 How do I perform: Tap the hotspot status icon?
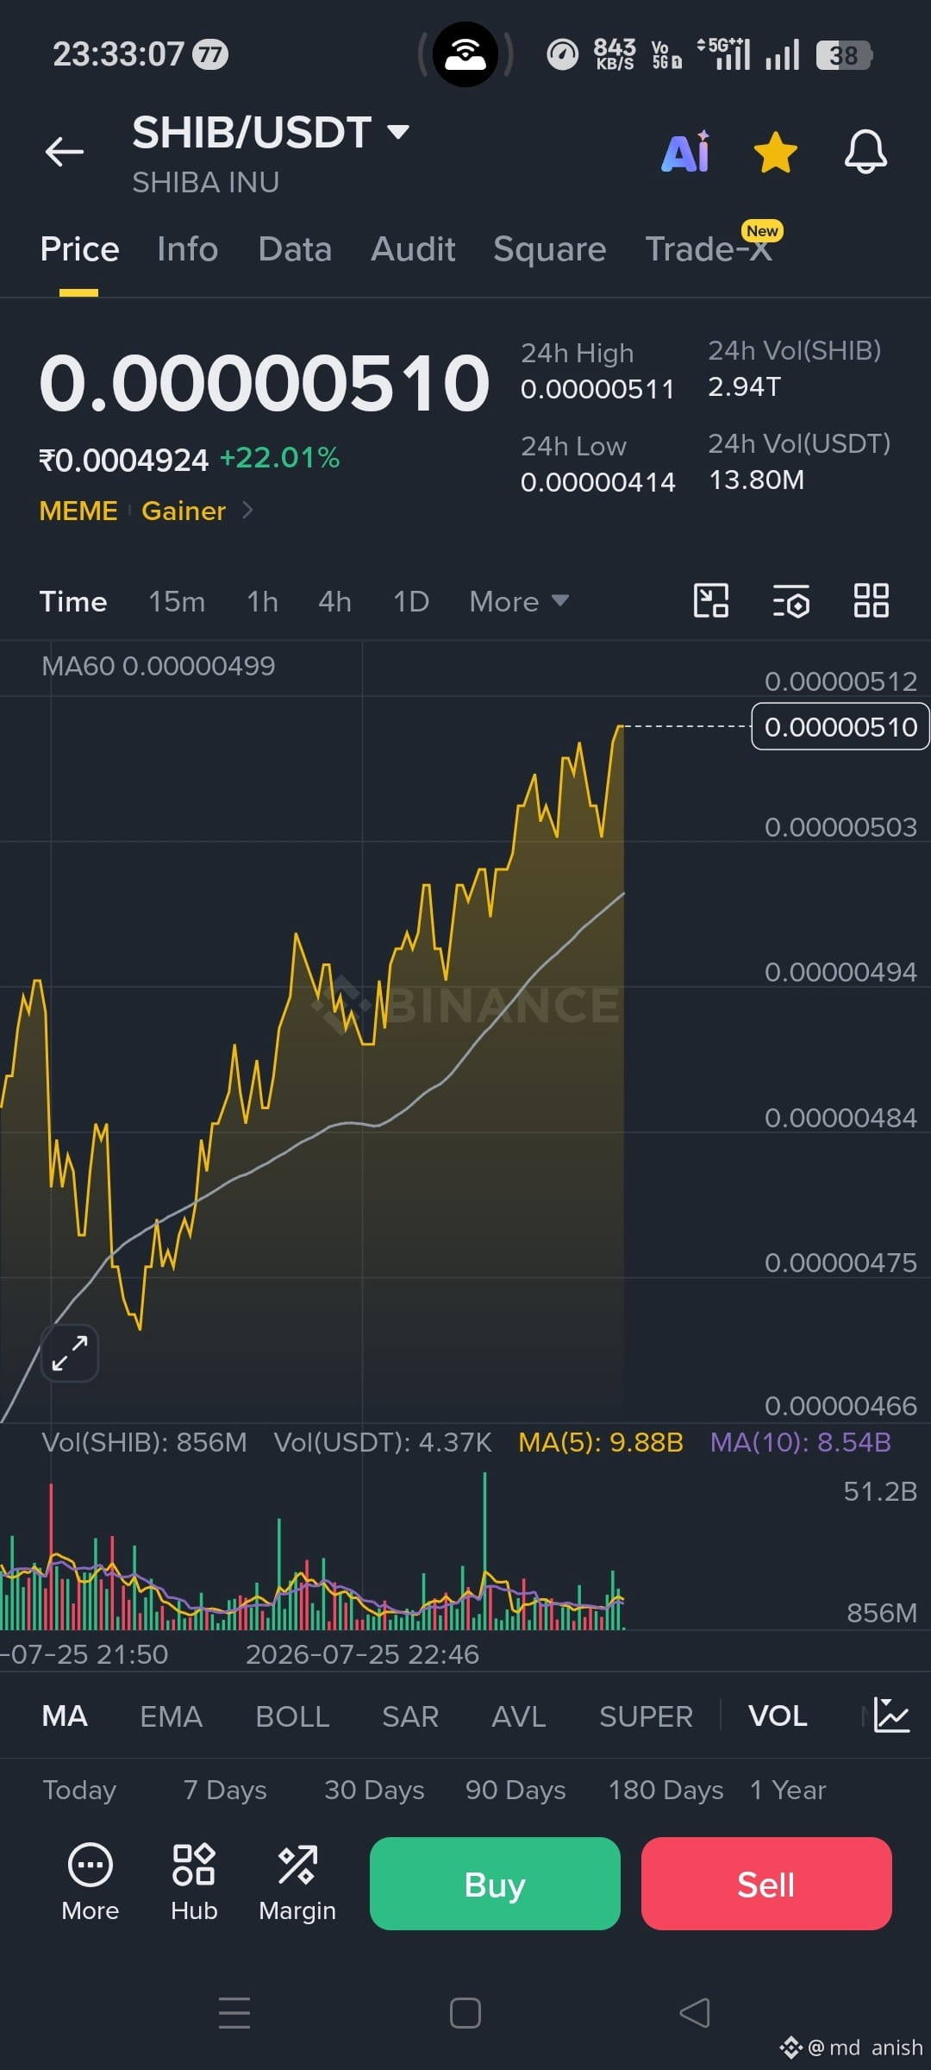tap(465, 54)
